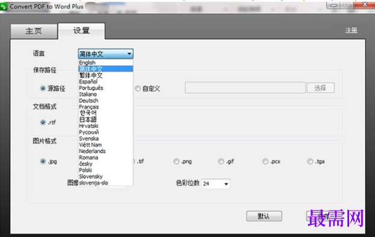Select the .rtf document format radio

(43, 122)
